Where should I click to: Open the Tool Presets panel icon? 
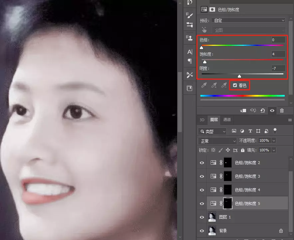coord(189,75)
